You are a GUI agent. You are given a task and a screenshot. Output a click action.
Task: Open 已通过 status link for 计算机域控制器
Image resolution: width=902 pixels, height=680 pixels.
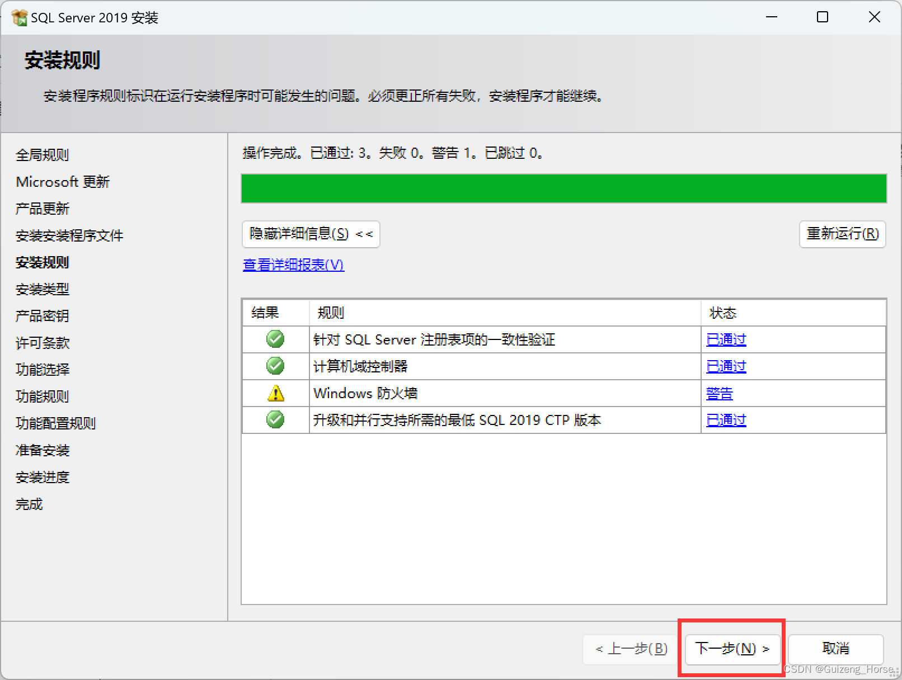pyautogui.click(x=726, y=366)
